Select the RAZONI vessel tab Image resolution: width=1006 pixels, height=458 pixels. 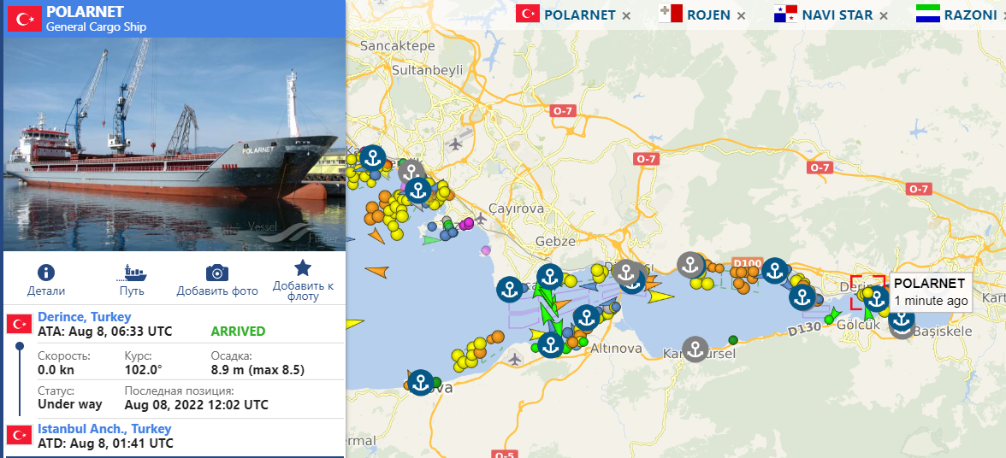(970, 15)
